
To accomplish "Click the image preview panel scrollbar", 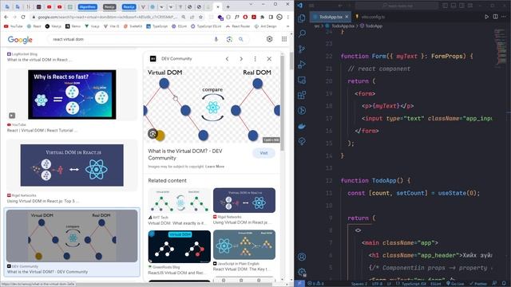I will point(282,103).
